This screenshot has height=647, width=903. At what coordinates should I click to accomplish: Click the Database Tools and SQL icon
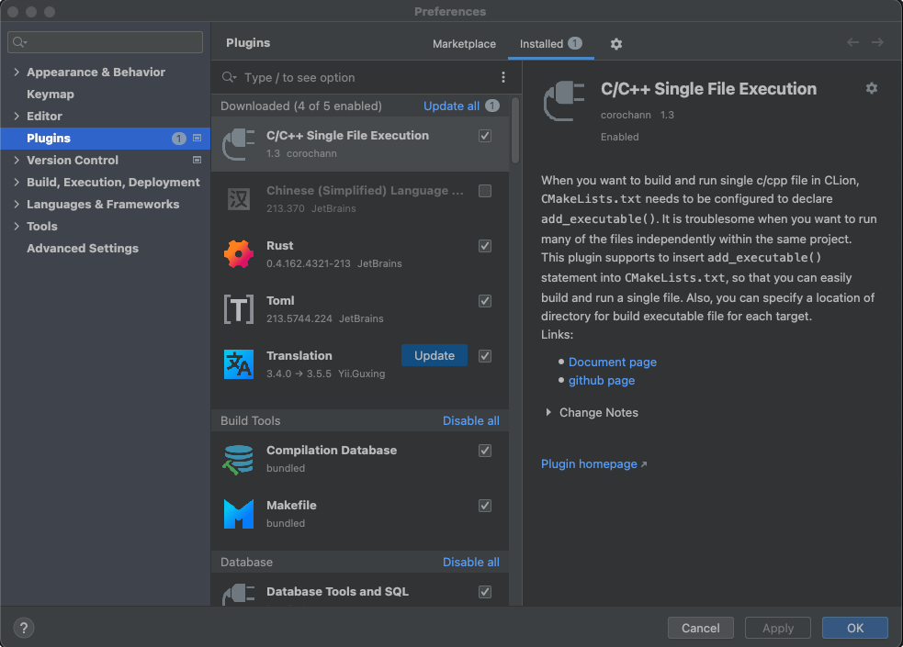(239, 595)
